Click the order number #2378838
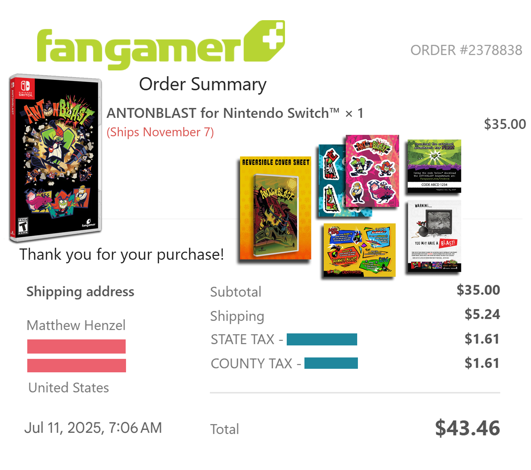 coord(466,50)
